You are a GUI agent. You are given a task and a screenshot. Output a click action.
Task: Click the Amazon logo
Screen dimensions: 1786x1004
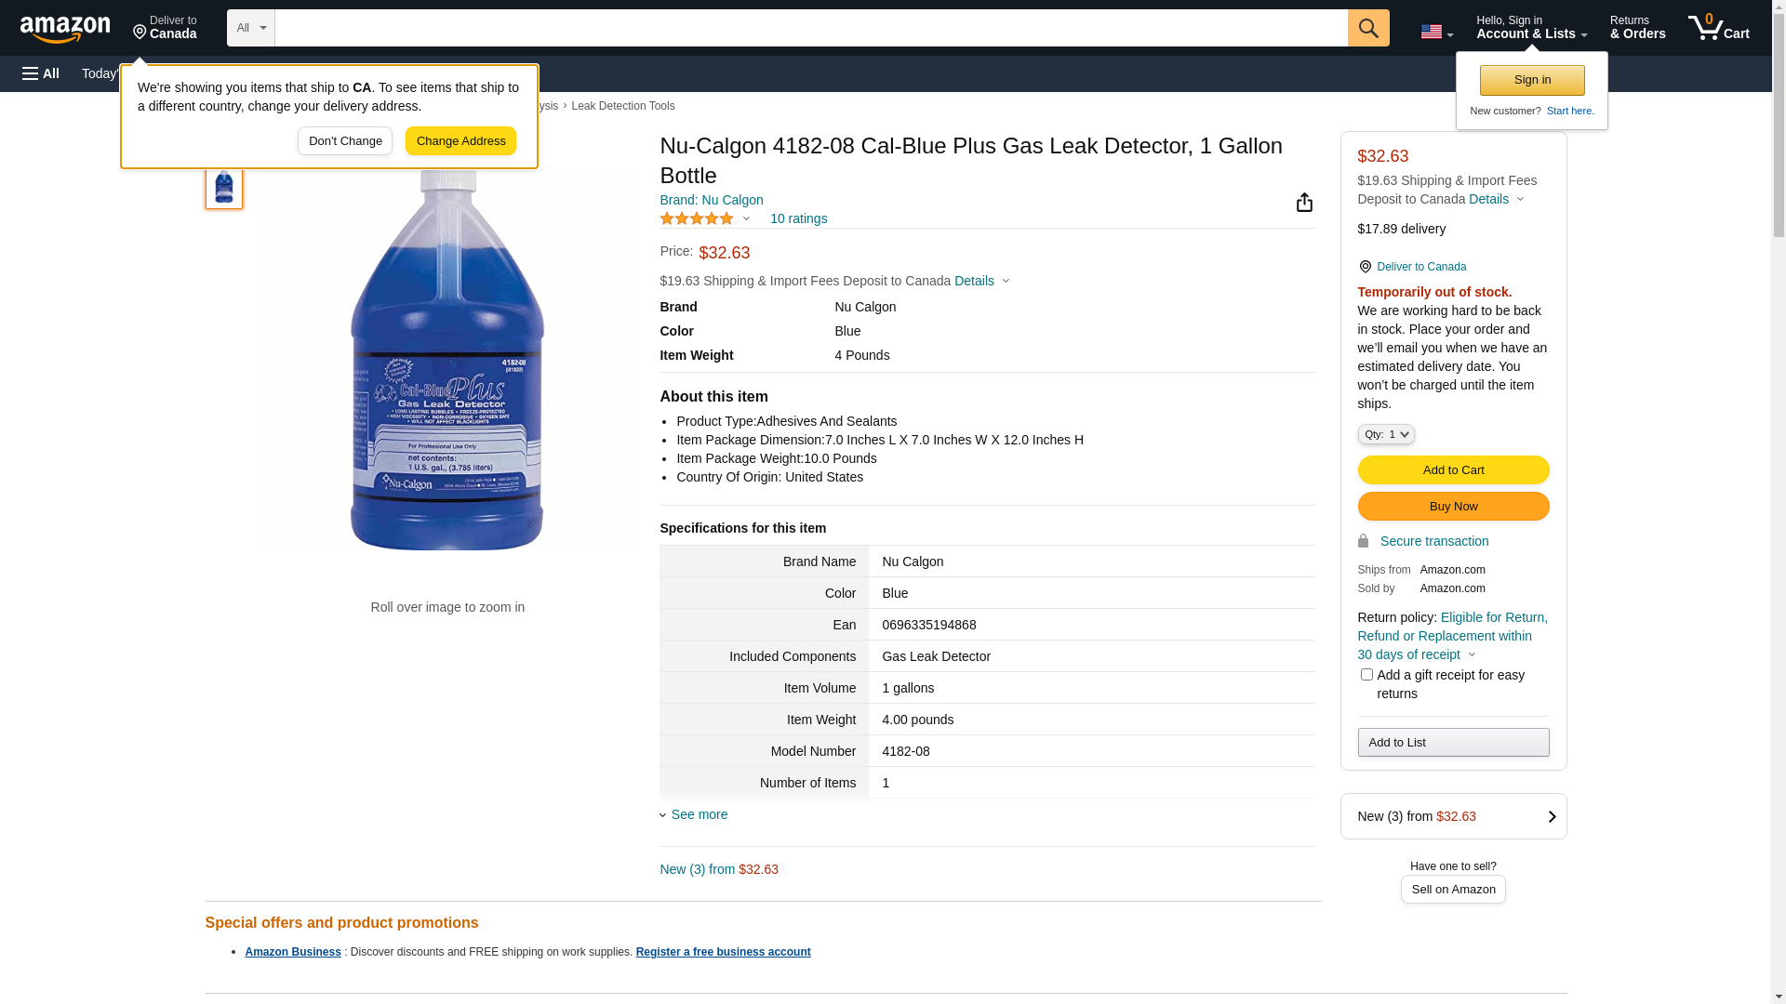click(65, 29)
